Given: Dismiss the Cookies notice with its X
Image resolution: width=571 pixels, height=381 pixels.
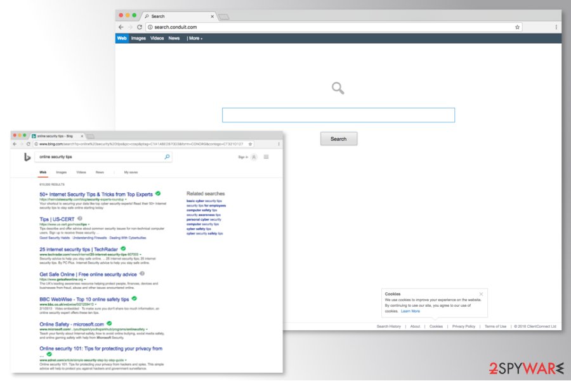Looking at the screenshot, I should click(481, 294).
